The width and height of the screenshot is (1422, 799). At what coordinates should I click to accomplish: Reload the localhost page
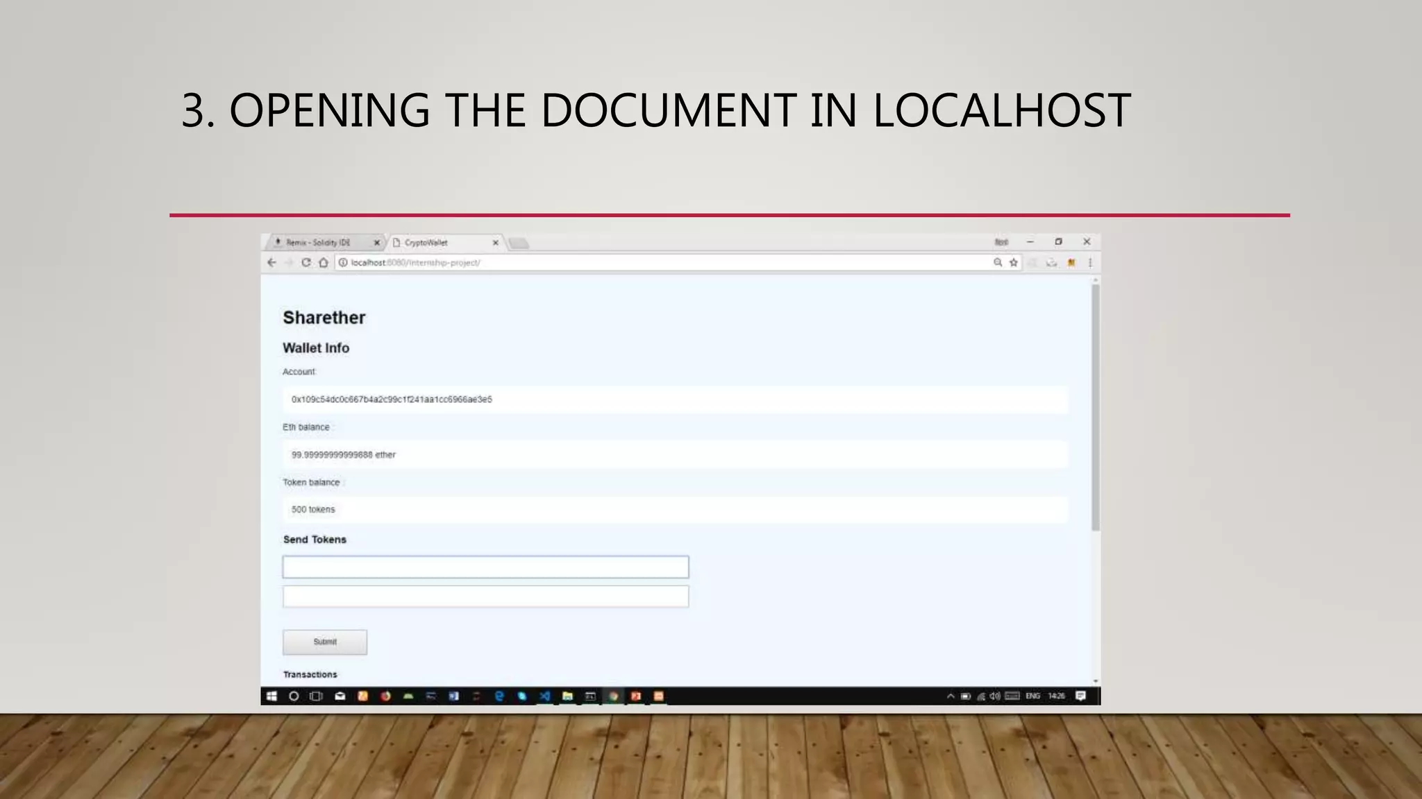[306, 263]
